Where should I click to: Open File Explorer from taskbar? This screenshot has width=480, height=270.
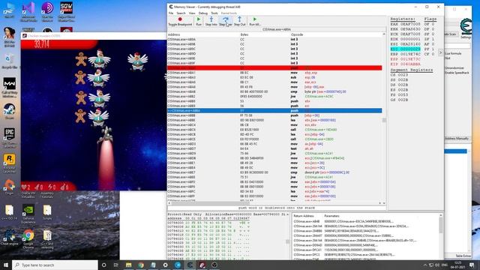click(x=128, y=265)
